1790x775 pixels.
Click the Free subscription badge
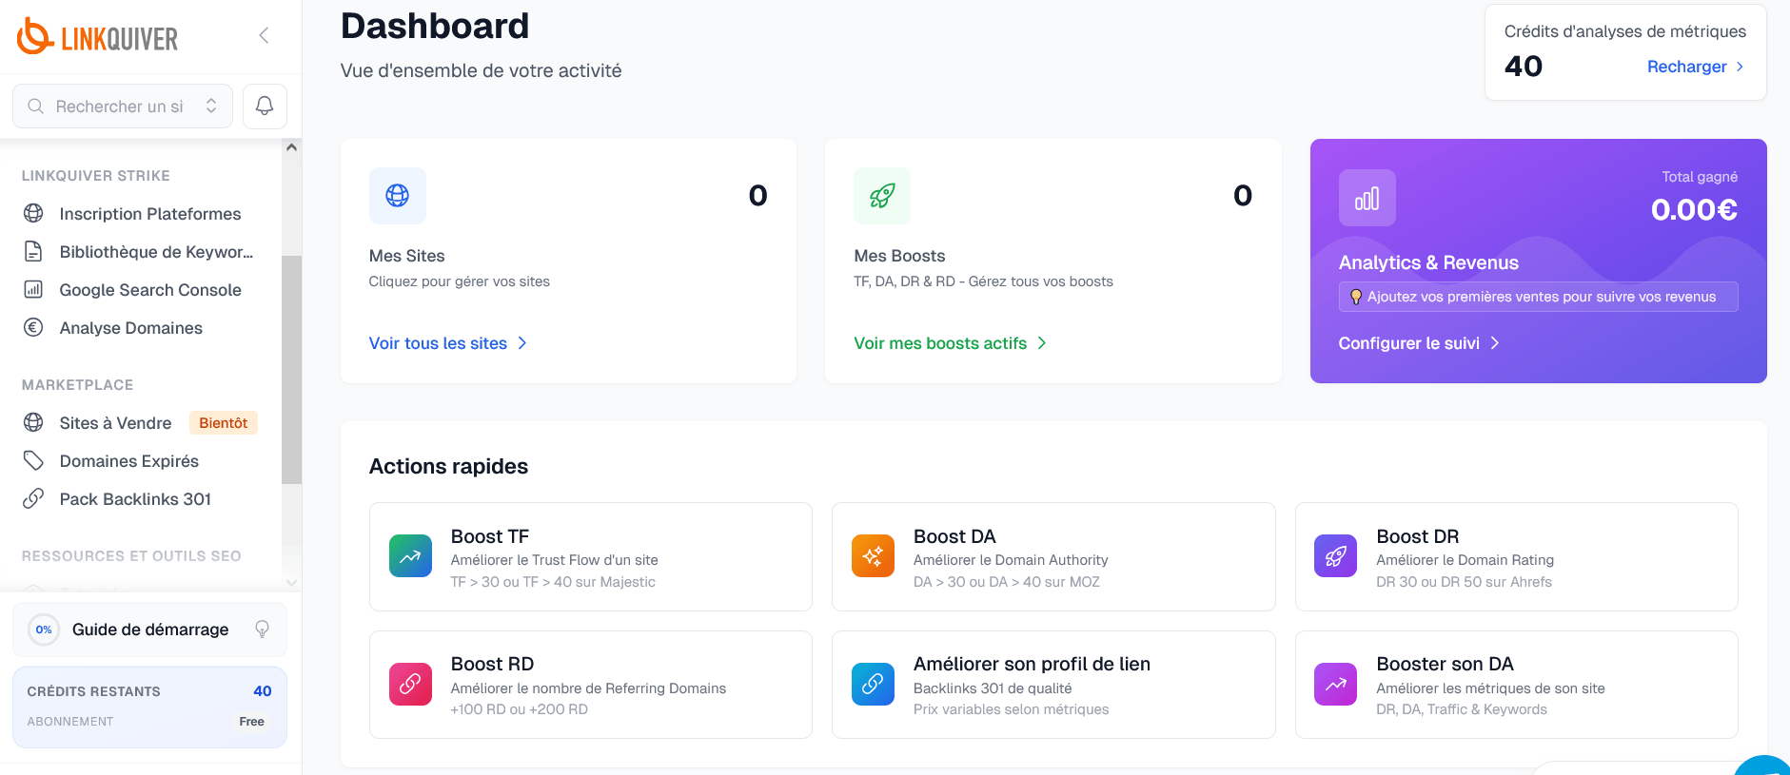tap(252, 722)
